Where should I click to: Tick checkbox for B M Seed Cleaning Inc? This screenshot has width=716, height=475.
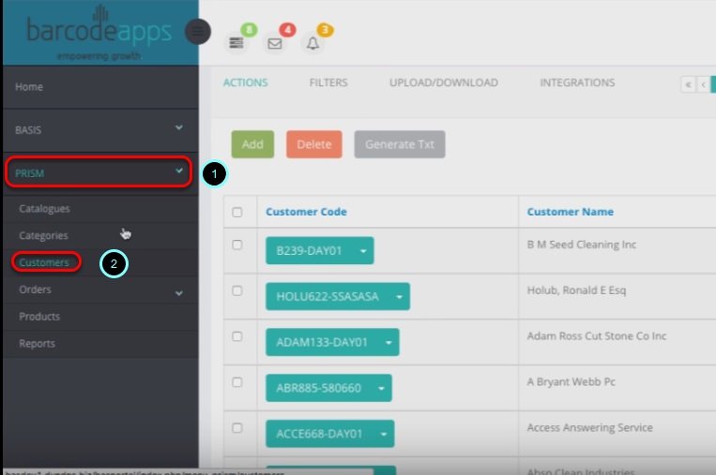point(237,245)
